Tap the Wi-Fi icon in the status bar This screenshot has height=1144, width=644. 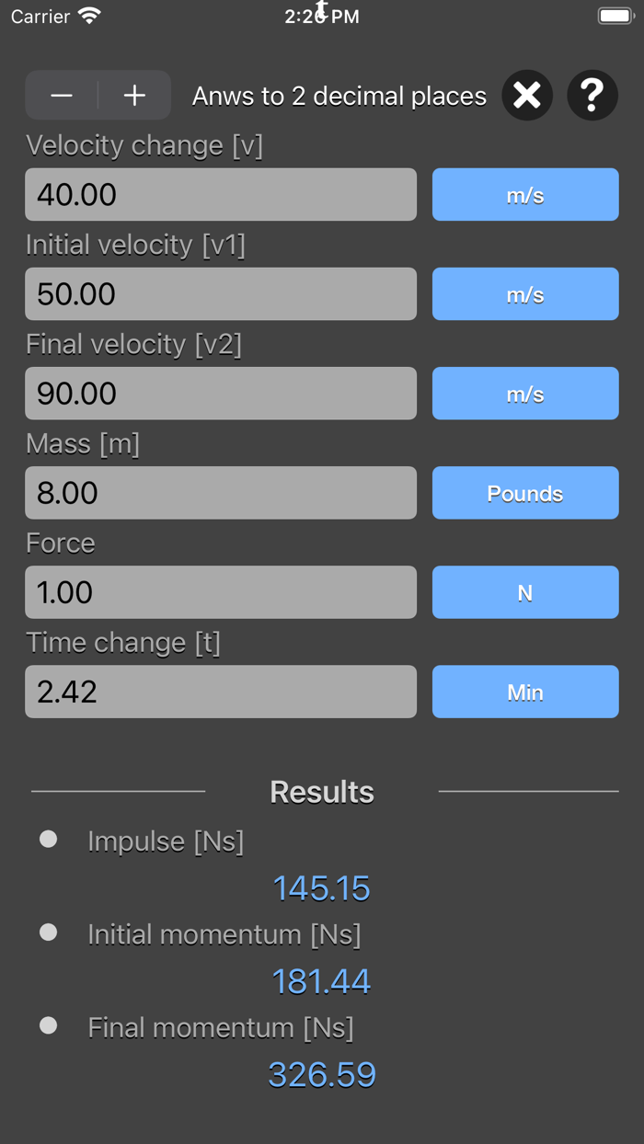(87, 15)
